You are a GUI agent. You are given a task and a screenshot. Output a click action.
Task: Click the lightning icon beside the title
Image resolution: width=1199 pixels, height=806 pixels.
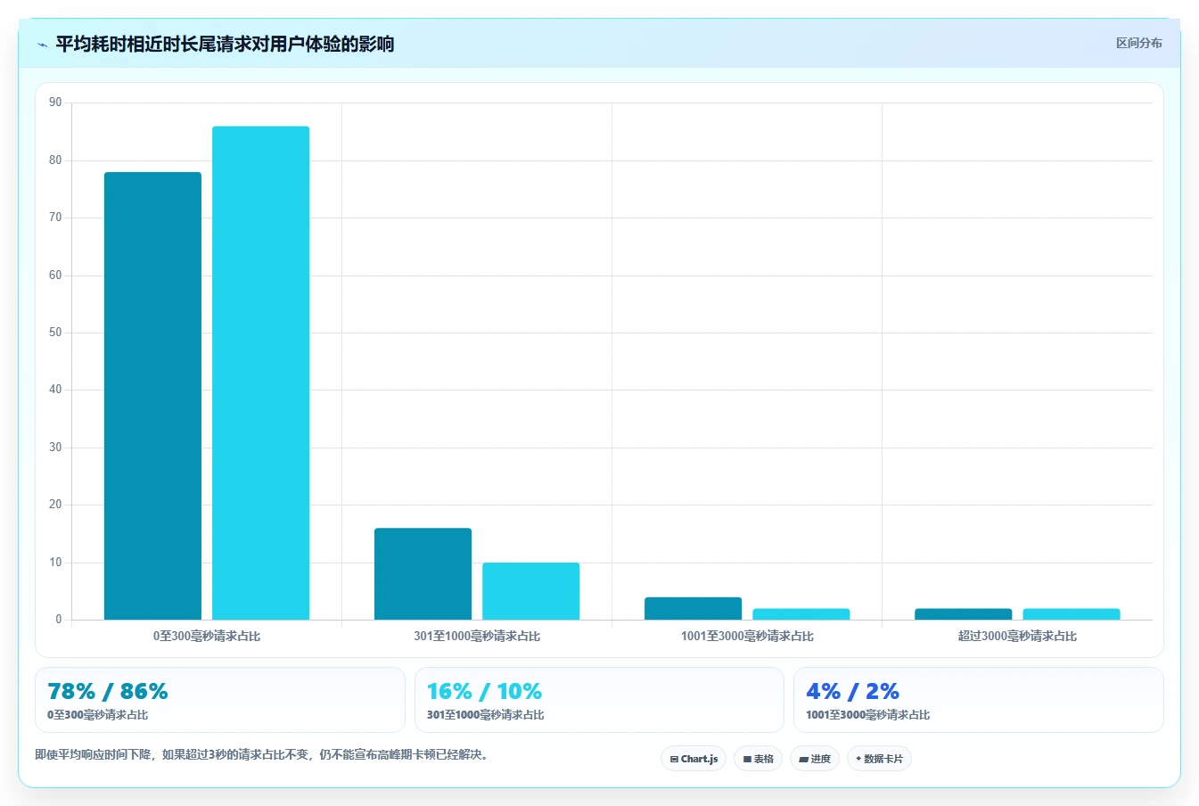click(x=42, y=45)
